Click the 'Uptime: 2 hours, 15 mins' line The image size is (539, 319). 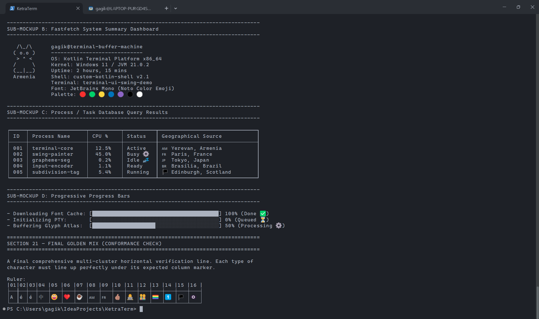click(89, 71)
